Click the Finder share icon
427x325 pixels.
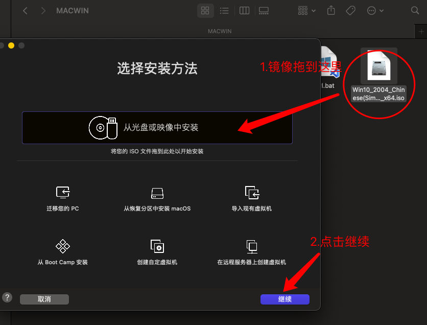(331, 11)
